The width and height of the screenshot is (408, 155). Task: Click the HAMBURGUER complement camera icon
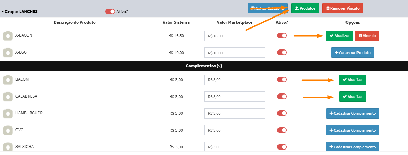pos(8,113)
